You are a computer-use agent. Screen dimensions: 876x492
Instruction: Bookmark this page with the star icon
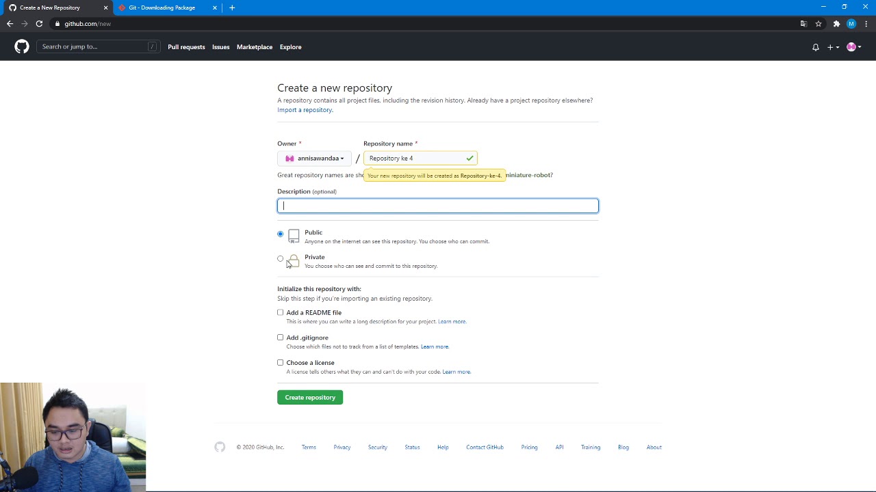click(x=818, y=24)
